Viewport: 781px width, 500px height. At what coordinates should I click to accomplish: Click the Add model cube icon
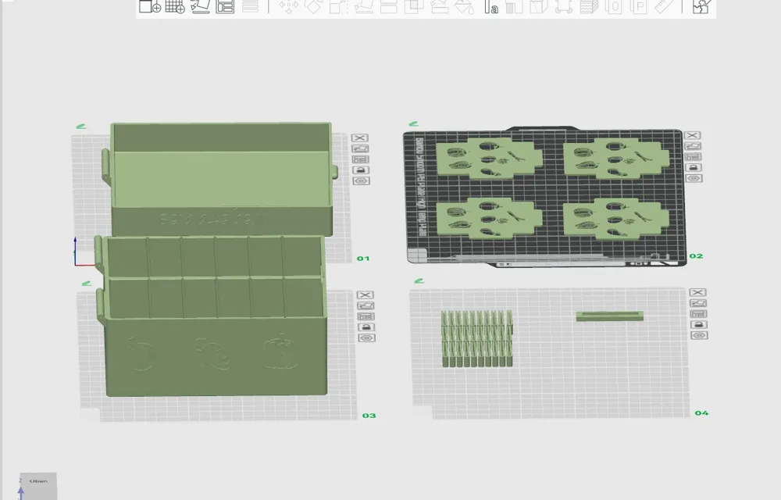[x=149, y=6]
